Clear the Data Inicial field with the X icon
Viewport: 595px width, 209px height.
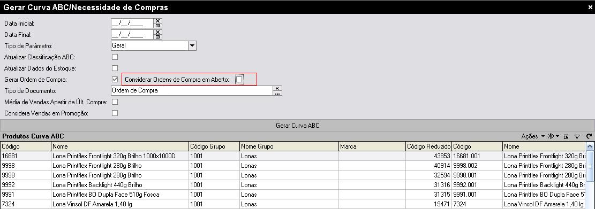click(158, 21)
